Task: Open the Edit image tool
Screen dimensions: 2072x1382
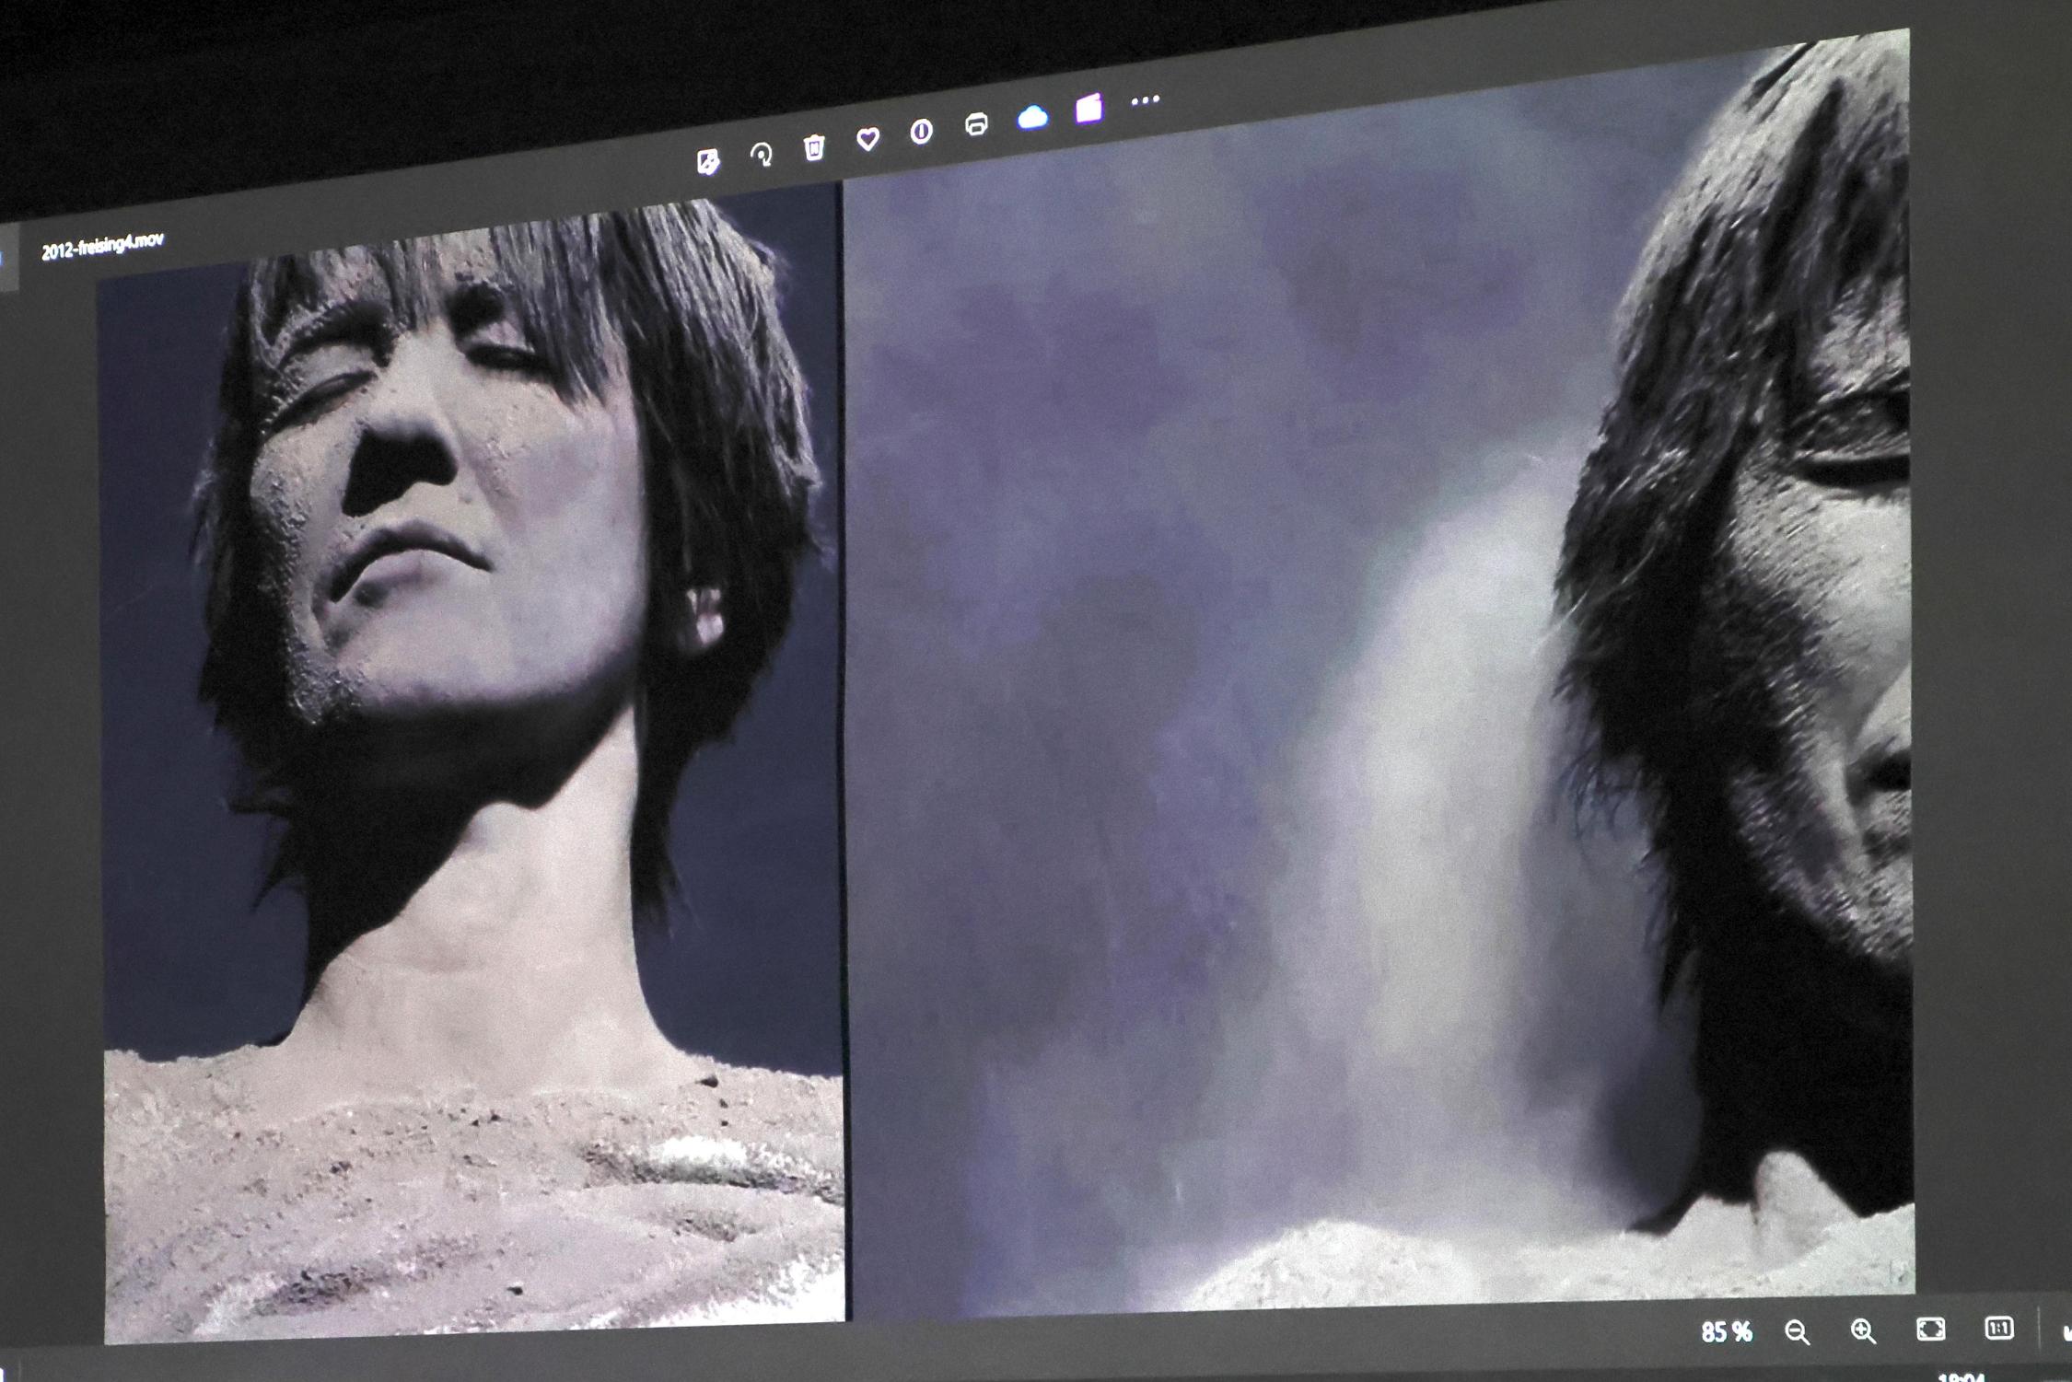Action: pyautogui.click(x=707, y=162)
